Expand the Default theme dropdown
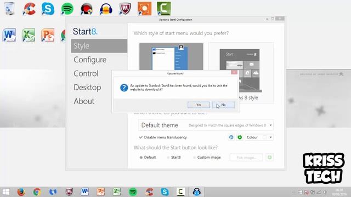Viewport: 351px width, 197px height. [x=206, y=125]
